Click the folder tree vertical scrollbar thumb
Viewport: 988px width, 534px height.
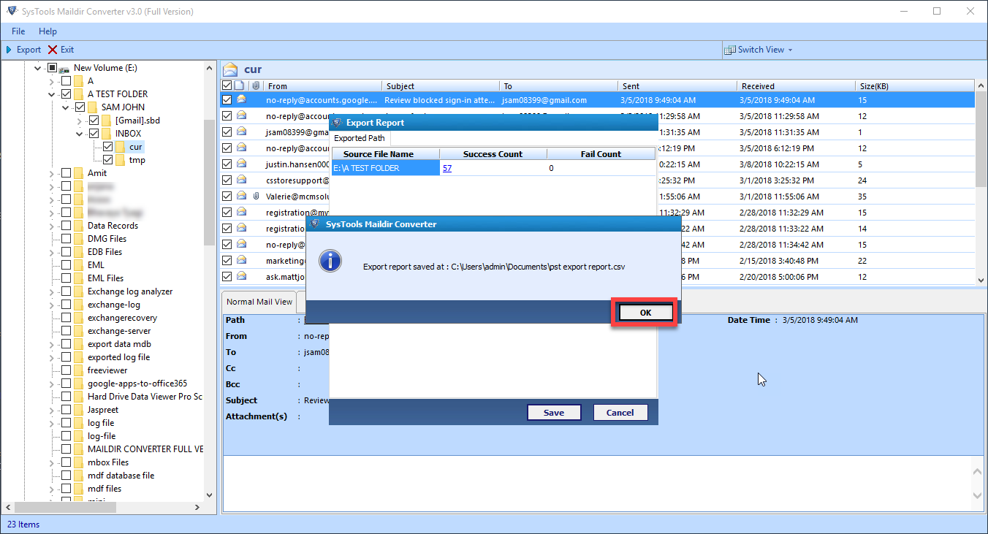click(210, 183)
